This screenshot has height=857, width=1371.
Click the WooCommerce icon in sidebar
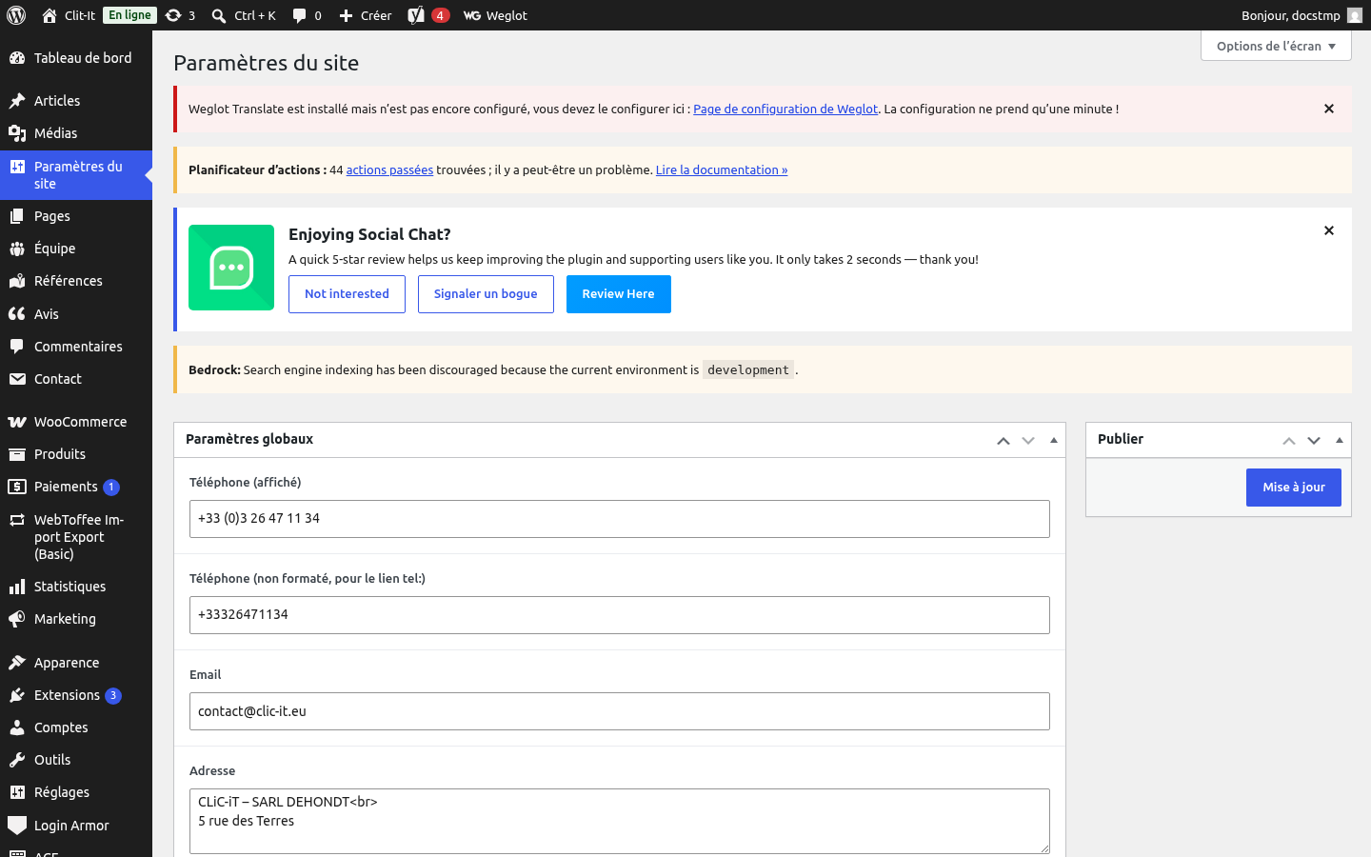pyautogui.click(x=17, y=422)
